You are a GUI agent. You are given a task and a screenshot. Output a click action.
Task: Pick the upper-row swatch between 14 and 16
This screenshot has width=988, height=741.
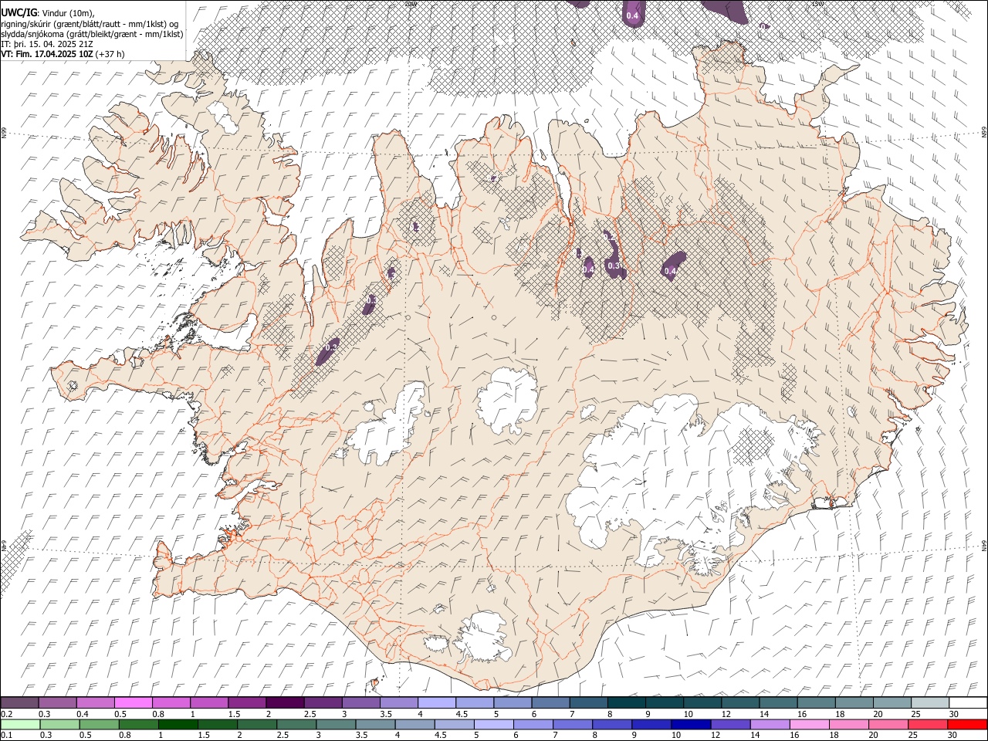pyautogui.click(x=777, y=702)
